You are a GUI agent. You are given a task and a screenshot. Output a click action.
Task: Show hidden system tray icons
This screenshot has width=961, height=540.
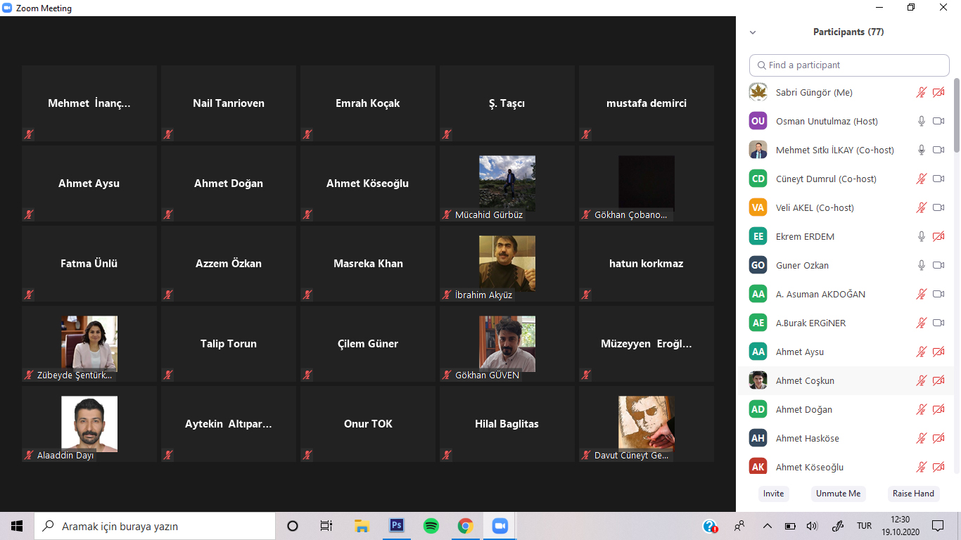[767, 526]
